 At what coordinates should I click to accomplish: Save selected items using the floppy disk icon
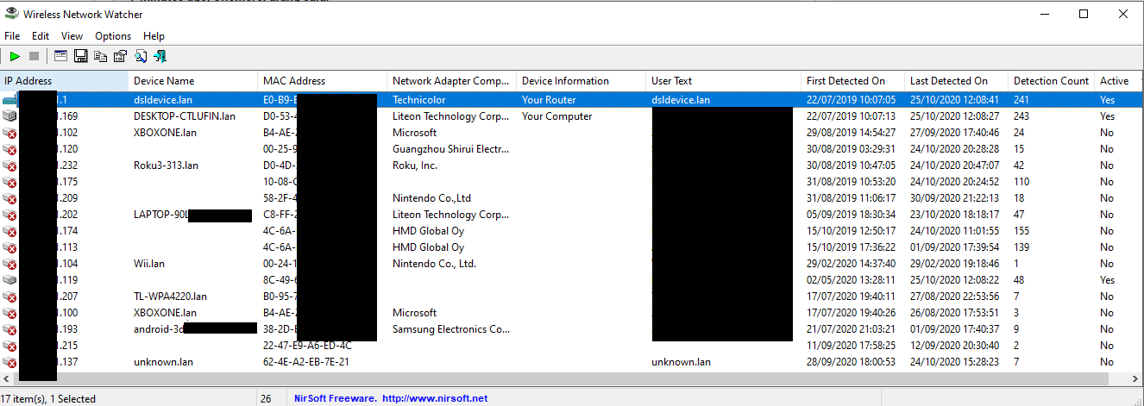pyautogui.click(x=81, y=56)
